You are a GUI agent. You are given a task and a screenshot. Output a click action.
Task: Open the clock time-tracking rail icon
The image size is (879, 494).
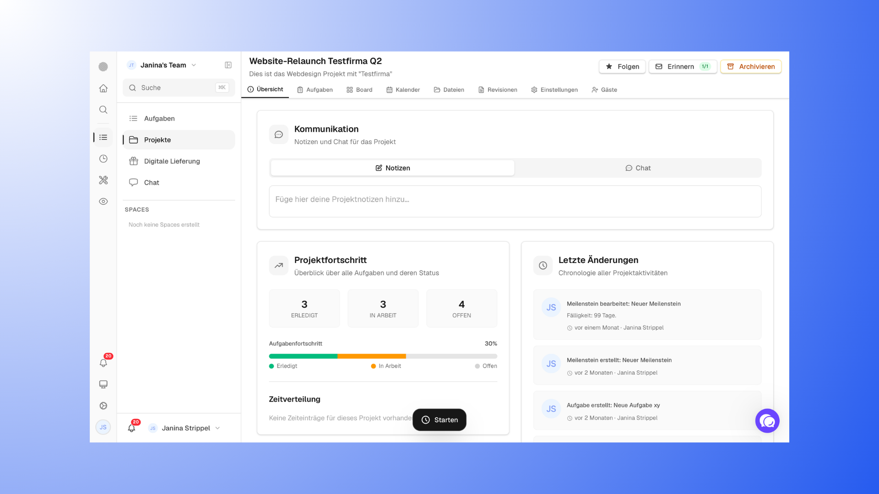103,159
